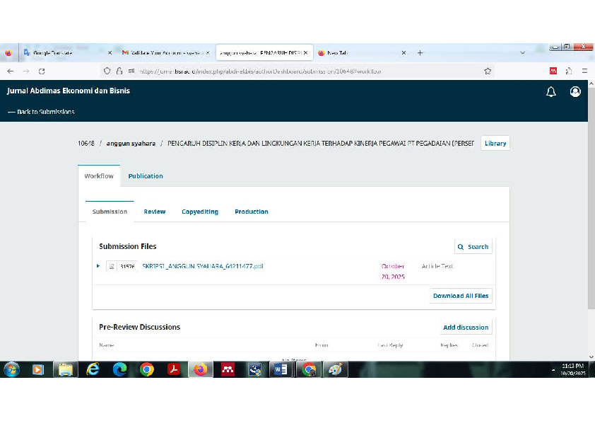Select the Submission stage tab

point(110,212)
